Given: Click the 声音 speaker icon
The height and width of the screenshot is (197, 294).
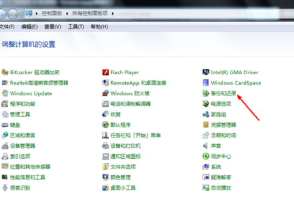Looking at the screenshot, I should point(205,146).
